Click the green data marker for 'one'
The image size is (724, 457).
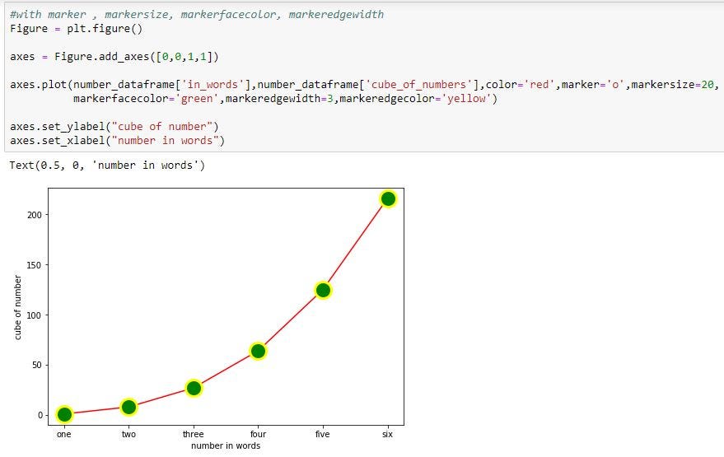tap(64, 414)
